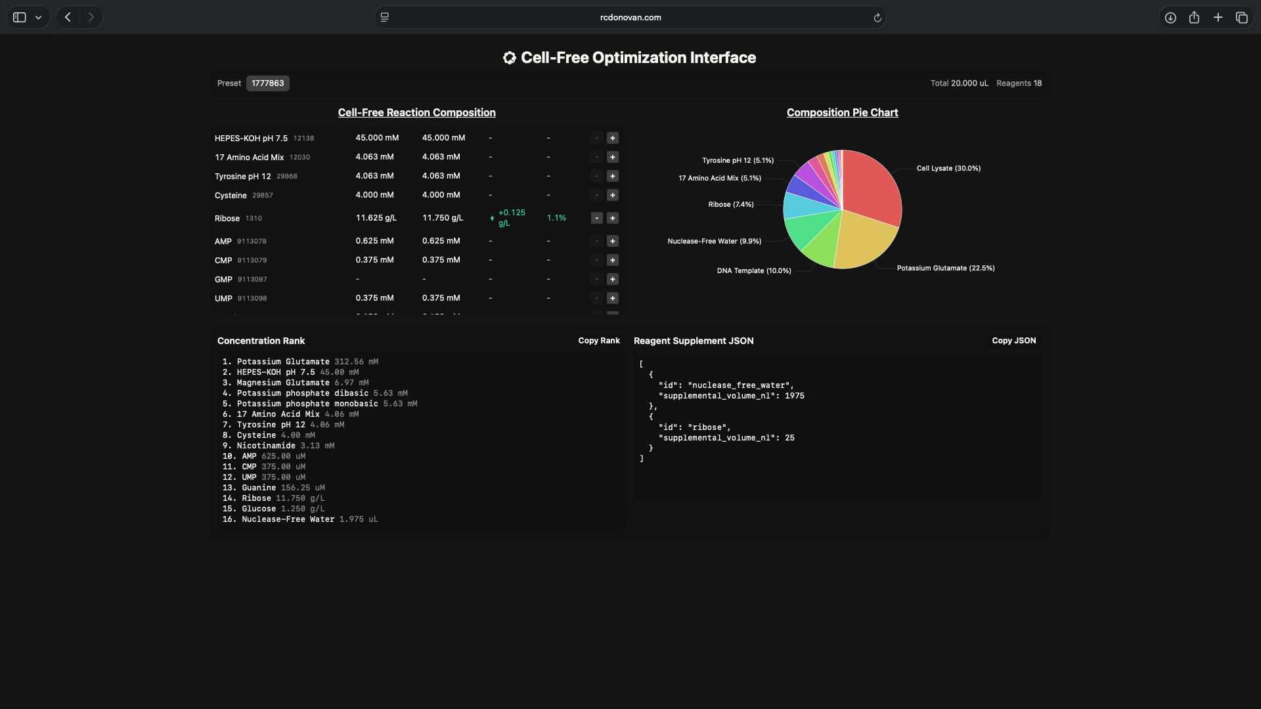Increase UMP using plus button
Image resolution: width=1261 pixels, height=709 pixels.
click(612, 298)
